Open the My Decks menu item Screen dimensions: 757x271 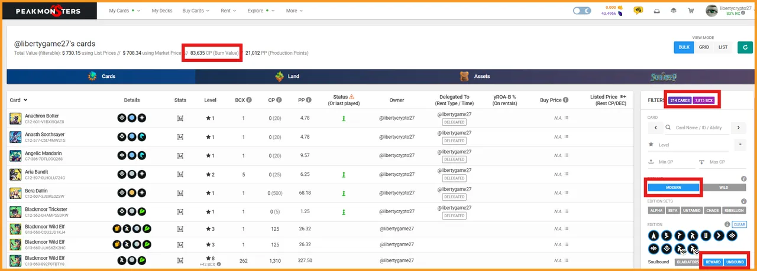(x=162, y=11)
